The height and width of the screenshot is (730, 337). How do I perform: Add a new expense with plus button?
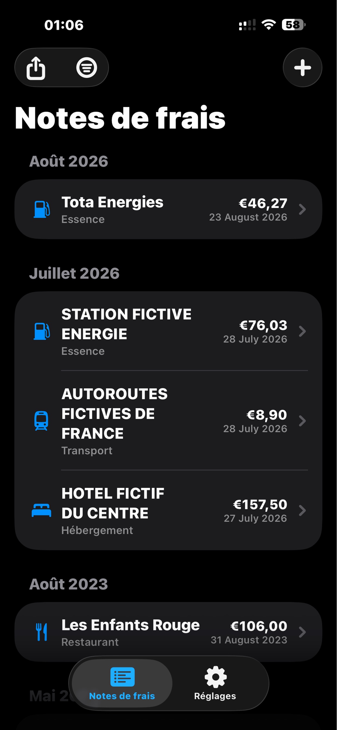303,68
